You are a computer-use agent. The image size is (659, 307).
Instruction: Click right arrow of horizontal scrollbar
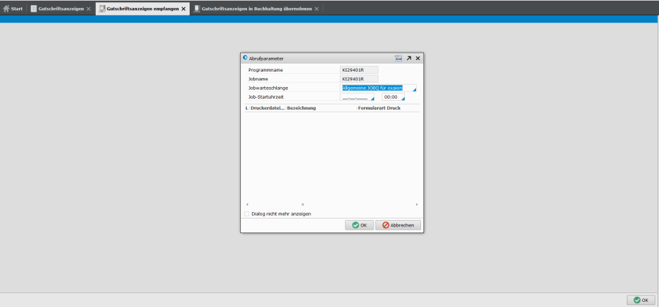coord(417,205)
